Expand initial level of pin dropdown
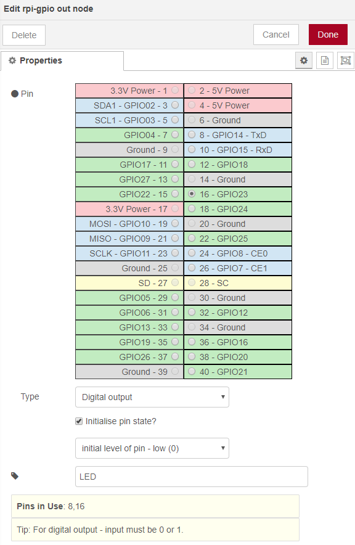The width and height of the screenshot is (355, 545). (152, 448)
